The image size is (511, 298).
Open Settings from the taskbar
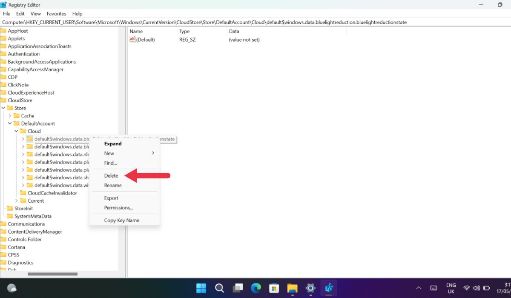310,288
